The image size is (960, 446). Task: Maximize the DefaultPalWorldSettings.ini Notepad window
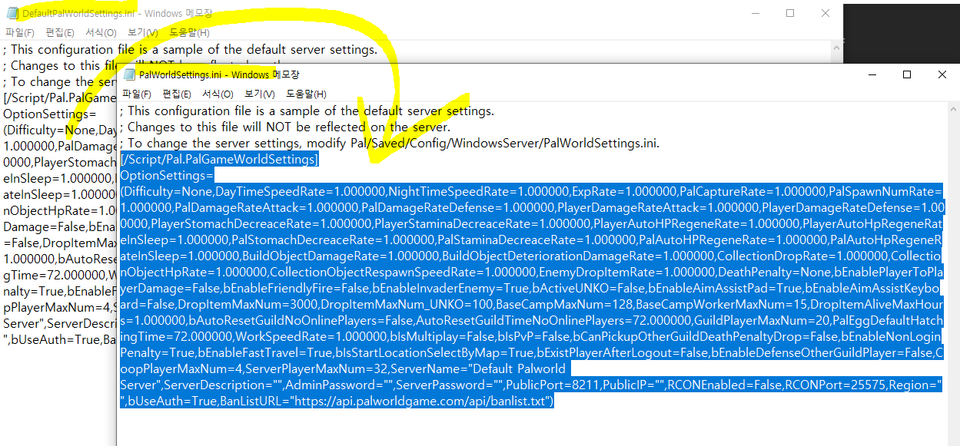[790, 13]
